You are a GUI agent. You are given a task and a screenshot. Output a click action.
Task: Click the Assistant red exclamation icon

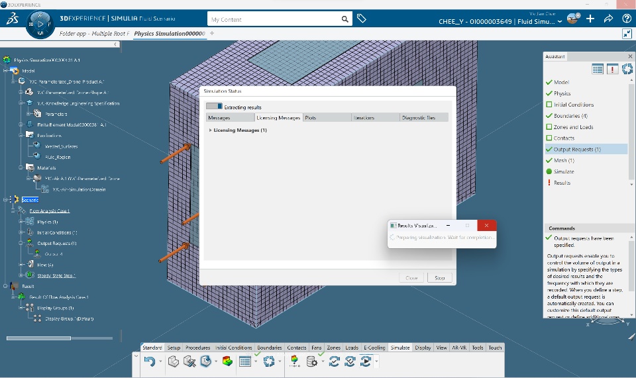tap(612, 70)
